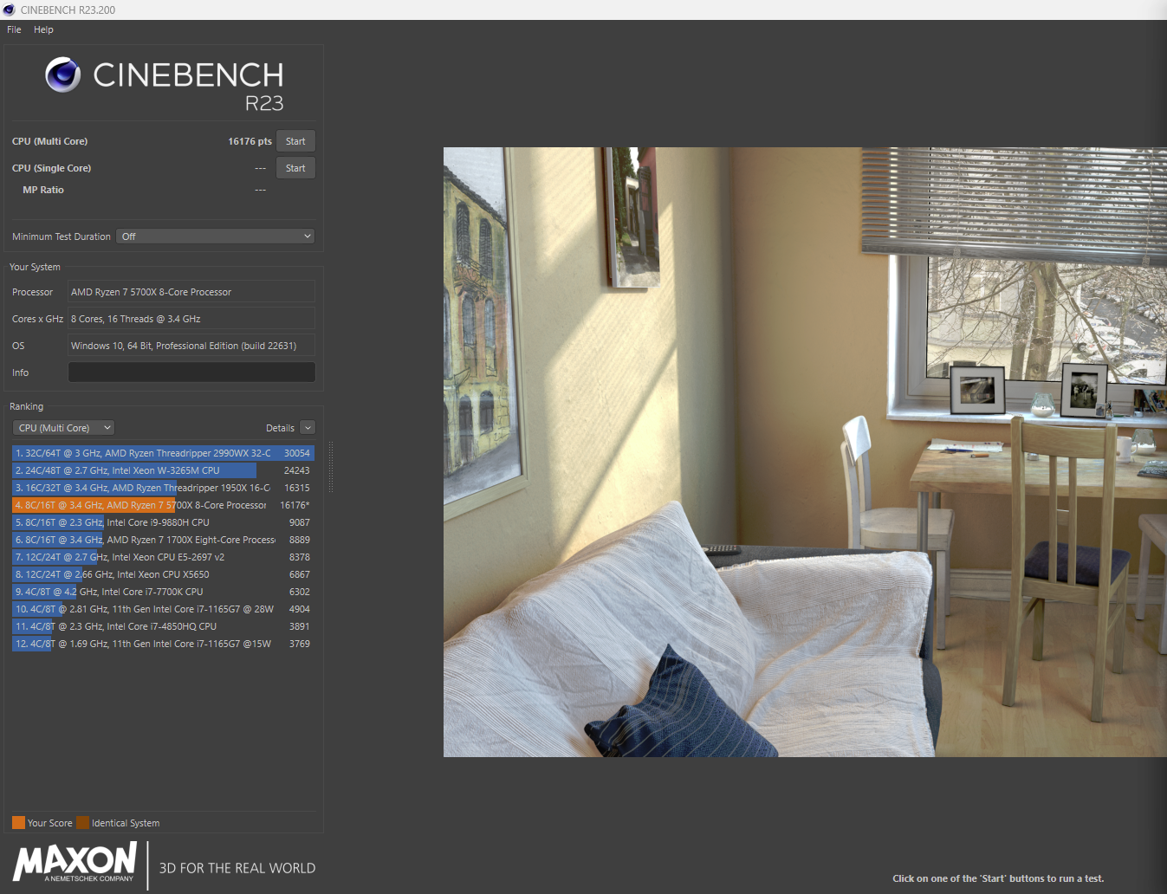Click the Details label in Ranking
Screen dimensions: 1167x894
[x=280, y=428]
